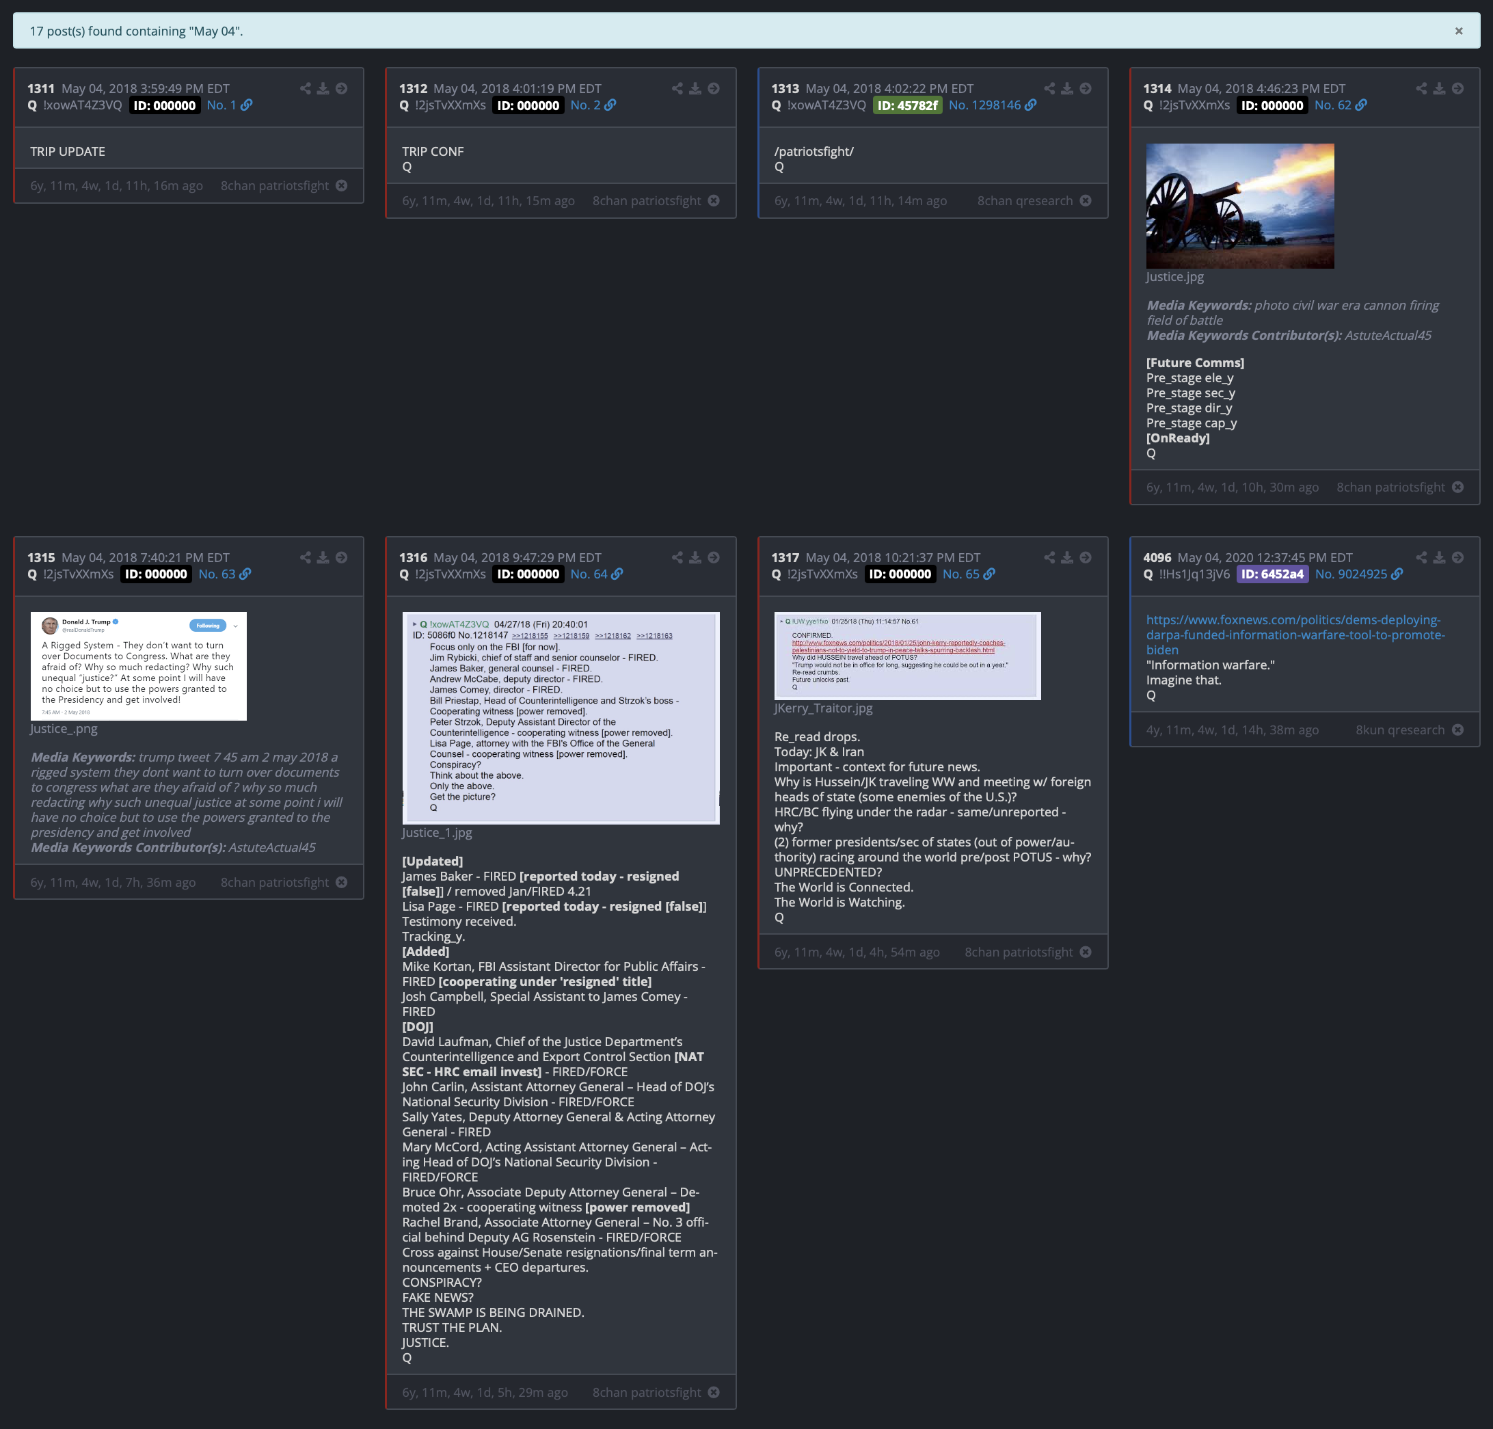The width and height of the screenshot is (1493, 1429).
Task: Click the tripcode '!!Hs1Jq13jV6'
Action: [x=1194, y=574]
